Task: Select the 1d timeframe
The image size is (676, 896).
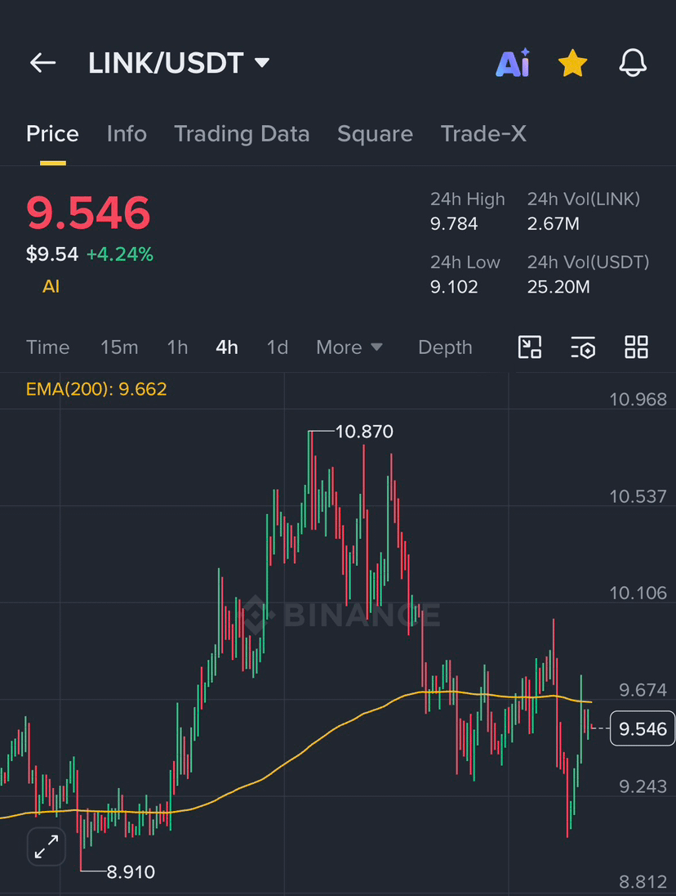Action: coord(278,347)
